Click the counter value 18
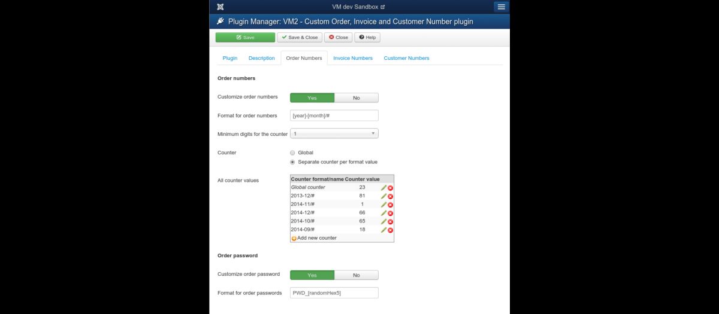This screenshot has height=314, width=719. pos(362,230)
